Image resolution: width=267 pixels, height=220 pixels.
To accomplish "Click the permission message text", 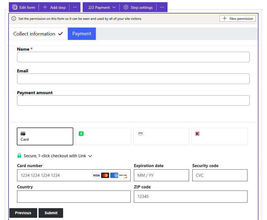I will [80, 19].
